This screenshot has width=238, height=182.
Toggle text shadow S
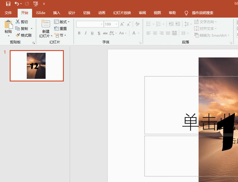click(99, 33)
